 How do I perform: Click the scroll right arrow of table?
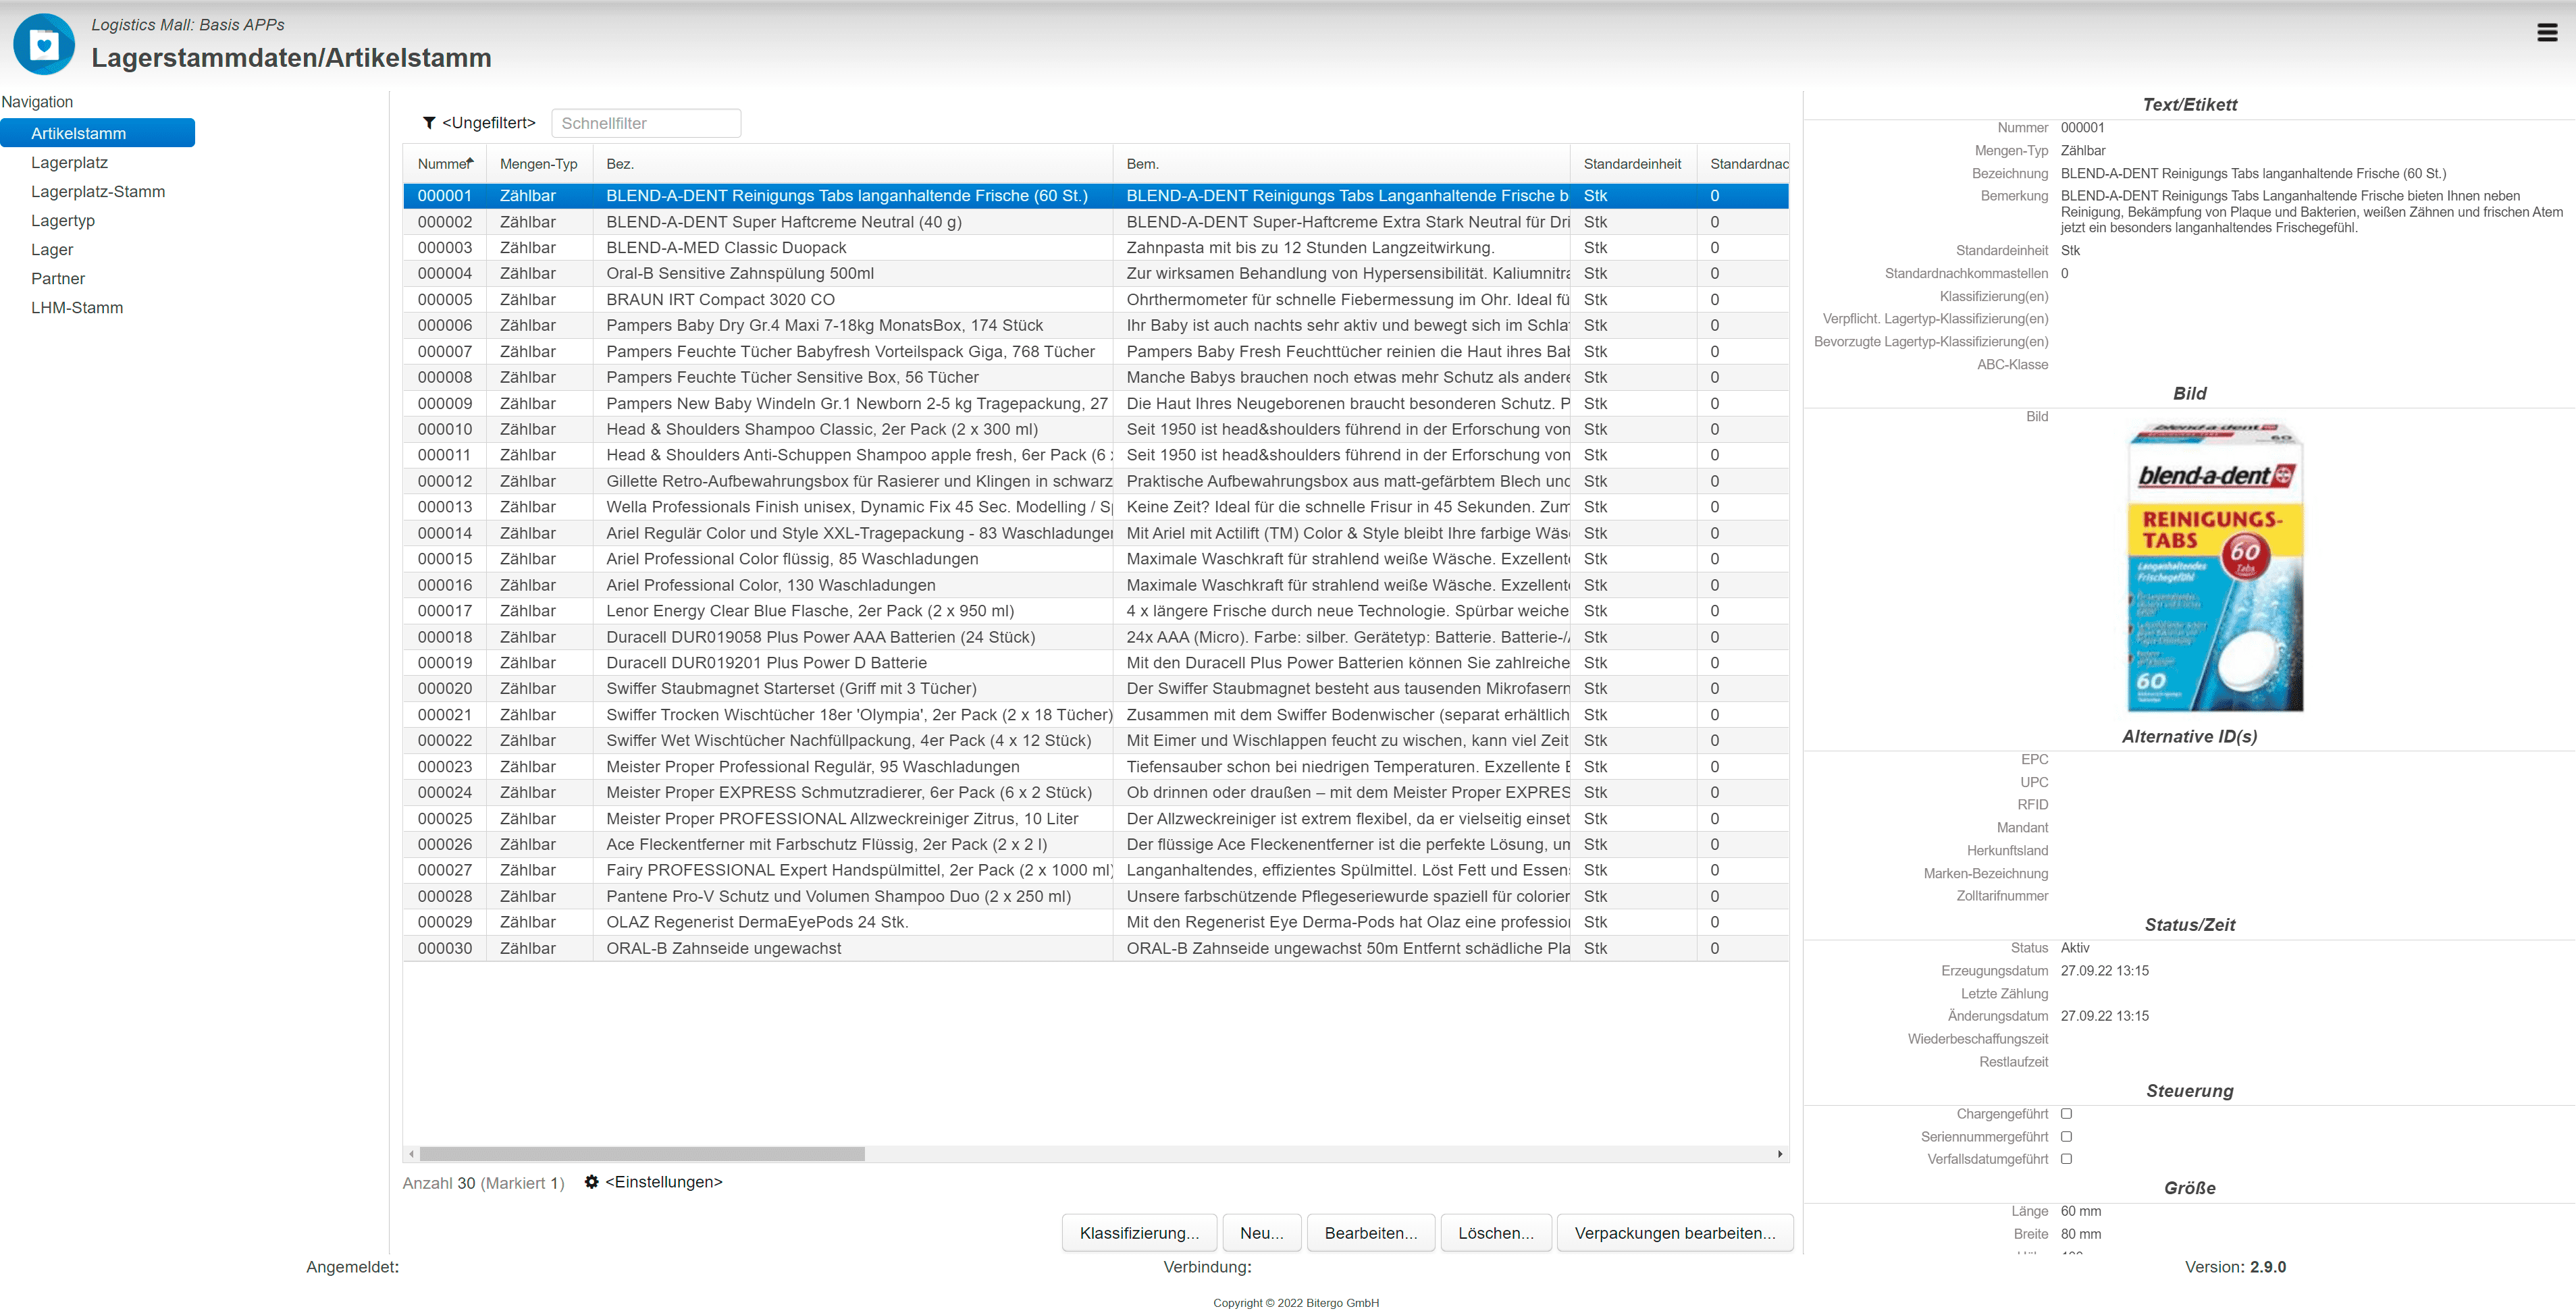point(1780,1154)
